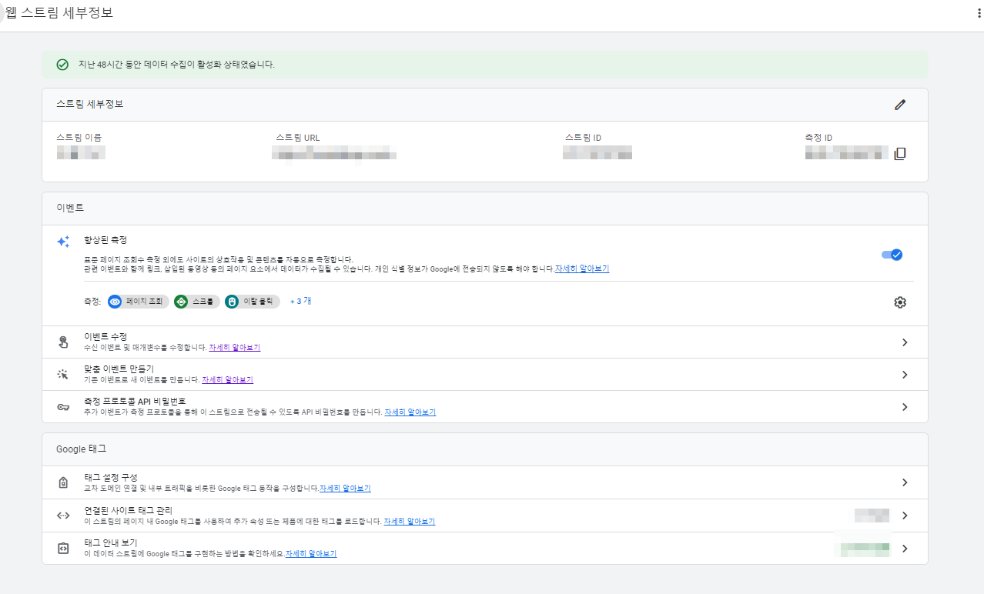This screenshot has width=984, height=594.
Task: Click the tag icon beside 태그 설정 구성
Action: (x=63, y=482)
